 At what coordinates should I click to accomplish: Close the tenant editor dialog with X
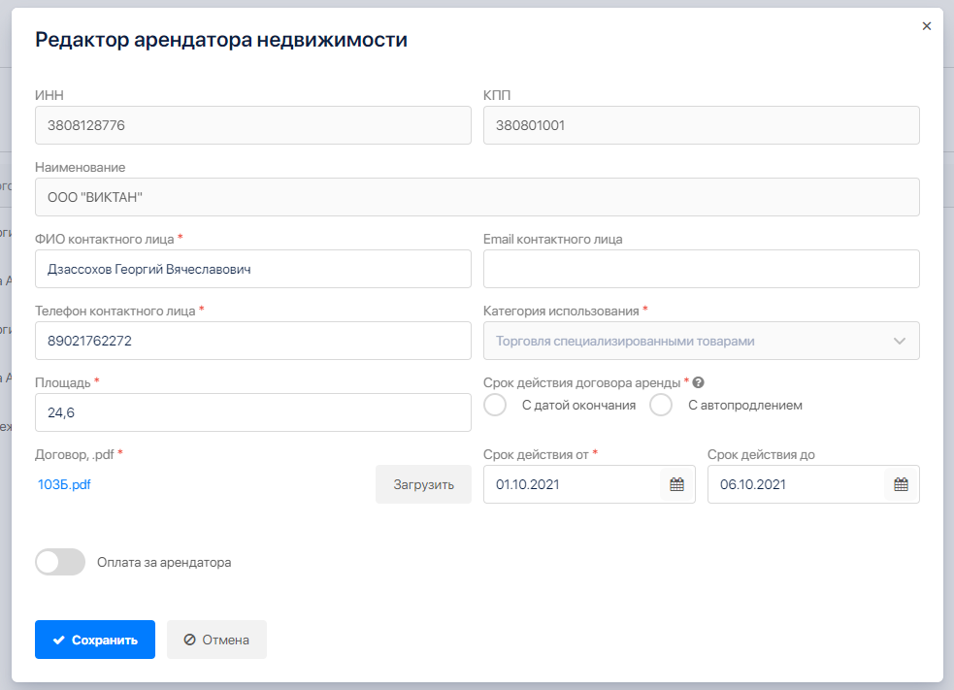(926, 26)
